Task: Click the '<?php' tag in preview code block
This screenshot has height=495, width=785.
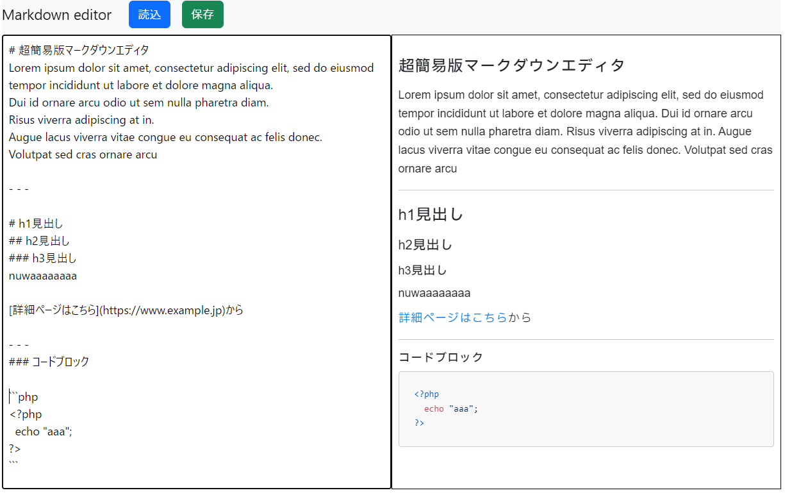Action: click(x=427, y=394)
